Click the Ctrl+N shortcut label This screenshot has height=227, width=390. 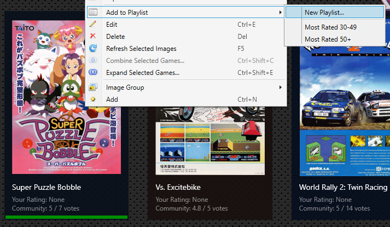click(x=247, y=100)
